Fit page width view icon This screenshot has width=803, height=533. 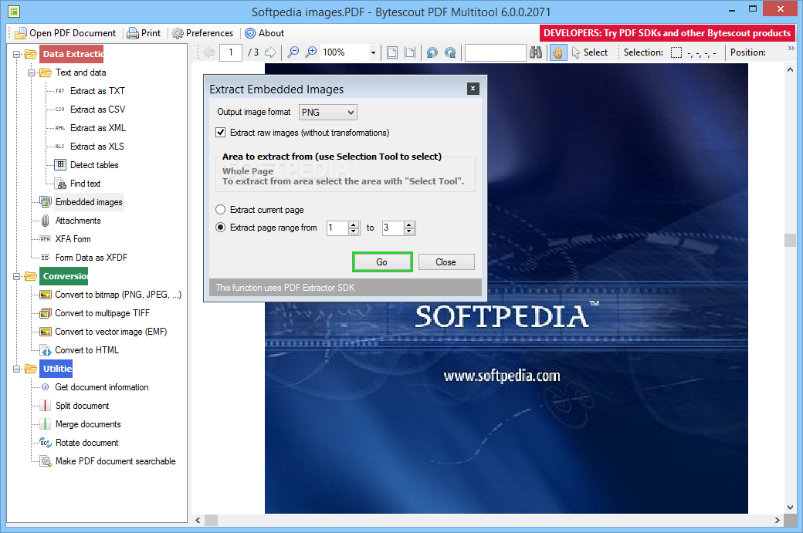(x=410, y=52)
